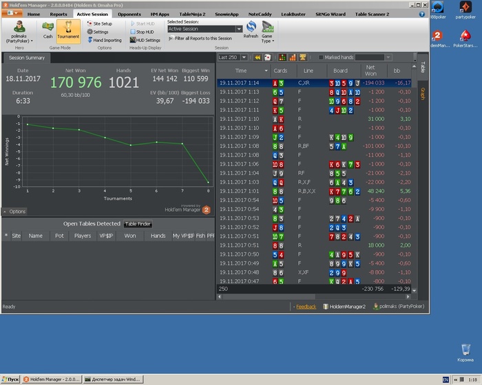
Task: Click the Feedback link
Action: (x=306, y=307)
